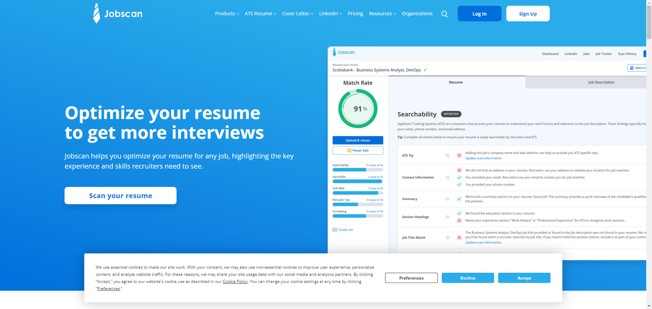Expand the Products dropdown menu
The width and height of the screenshot is (652, 309).
tap(227, 13)
